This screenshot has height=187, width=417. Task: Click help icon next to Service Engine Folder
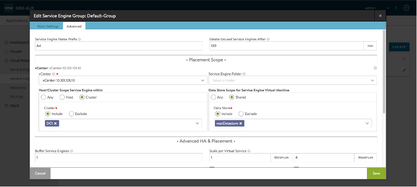[x=243, y=74]
